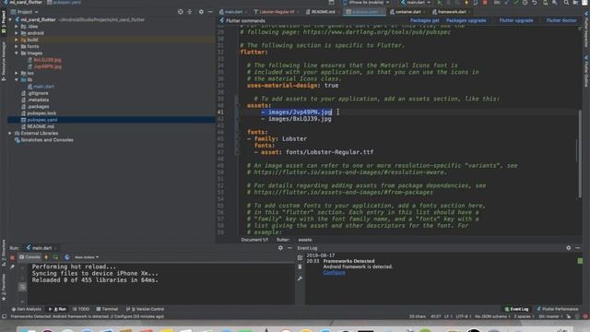Click Configure link in Event Log
590x332 pixels.
pyautogui.click(x=334, y=273)
